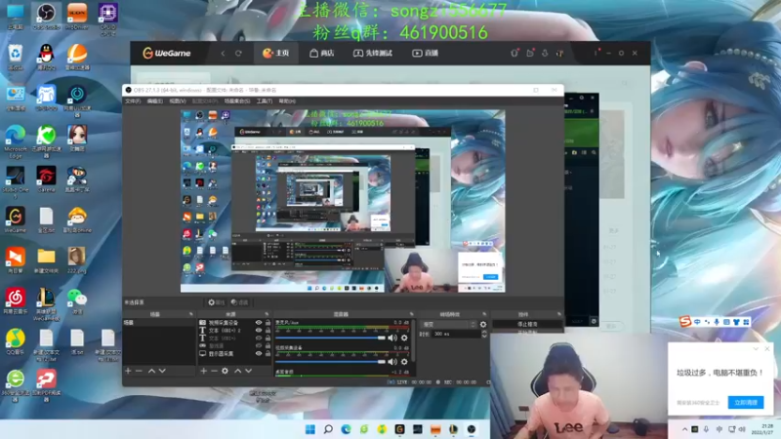Click the WeGame refresh icon
This screenshot has height=439, width=781.
(x=238, y=54)
